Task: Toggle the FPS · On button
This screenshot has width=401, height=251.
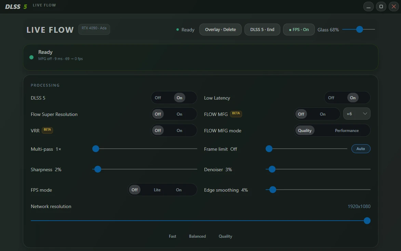Action: pos(299,30)
